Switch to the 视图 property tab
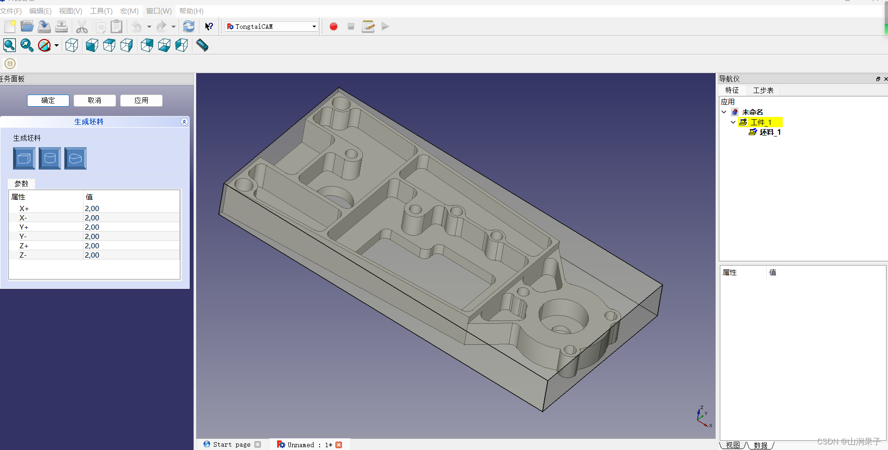The height and width of the screenshot is (450, 888). tap(733, 445)
